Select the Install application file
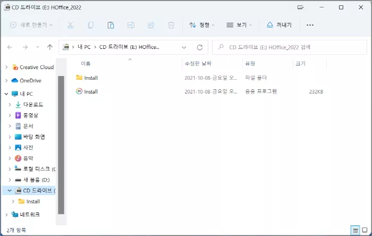The height and width of the screenshot is (236, 372). 91,91
